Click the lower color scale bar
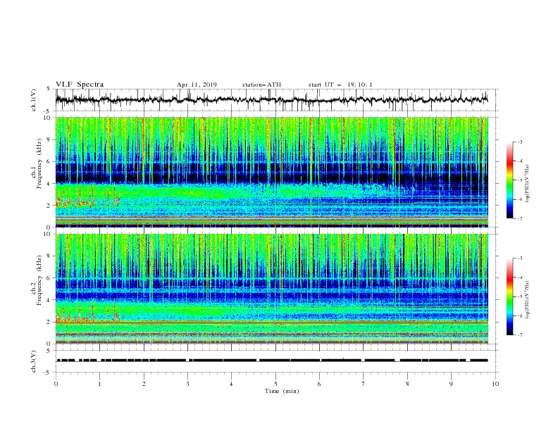The width and height of the screenshot is (558, 431). tap(510, 296)
